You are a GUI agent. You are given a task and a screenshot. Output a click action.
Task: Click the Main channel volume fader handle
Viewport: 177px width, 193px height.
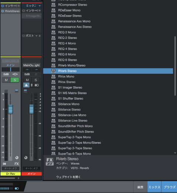click(31, 109)
